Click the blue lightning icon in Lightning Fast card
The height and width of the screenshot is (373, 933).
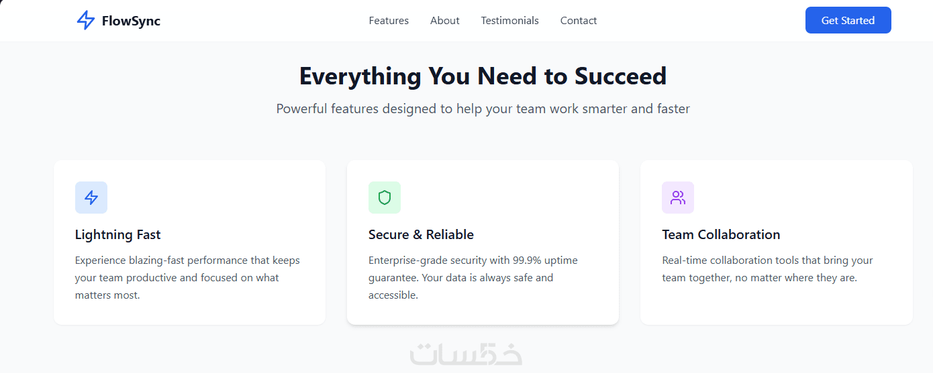pos(91,198)
